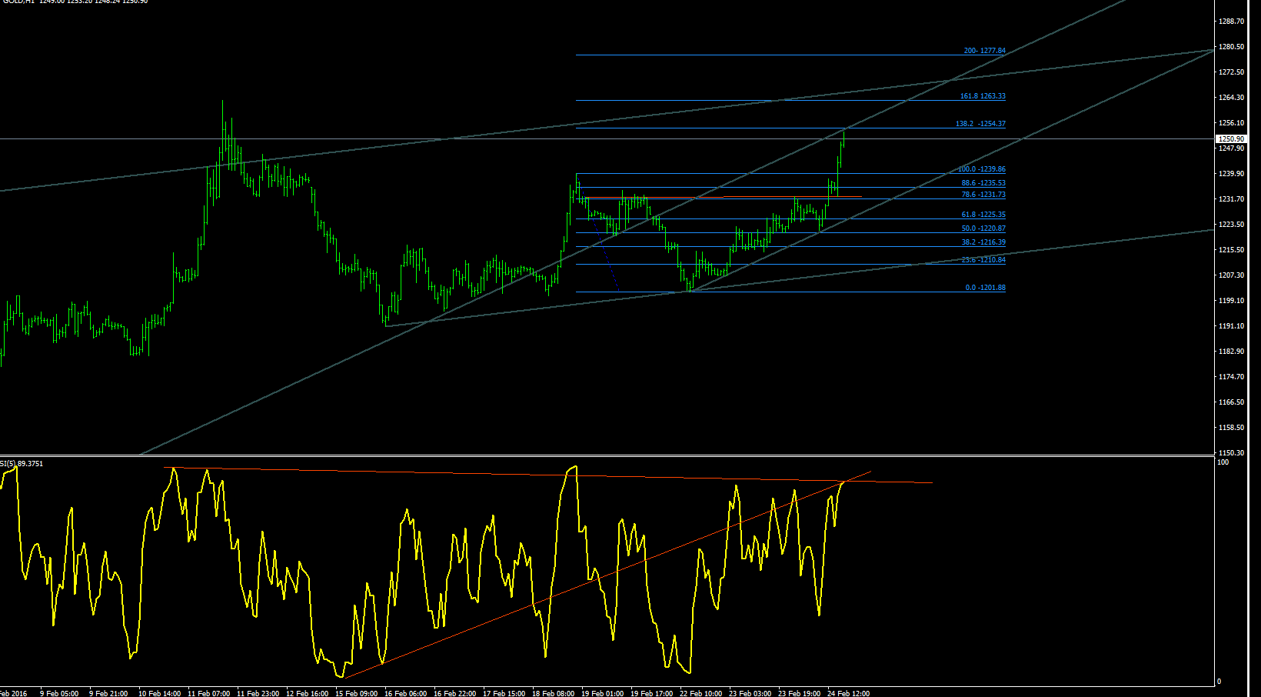Select the '19 Feb 17:00' time label
The height and width of the screenshot is (697, 1261).
652,693
